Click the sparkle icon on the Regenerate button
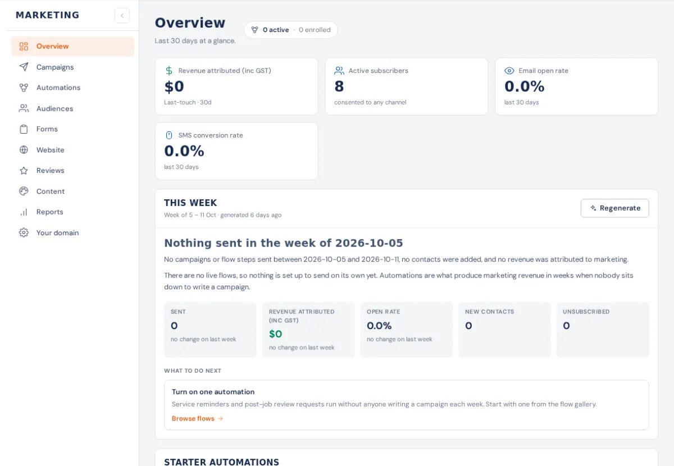 [593, 208]
